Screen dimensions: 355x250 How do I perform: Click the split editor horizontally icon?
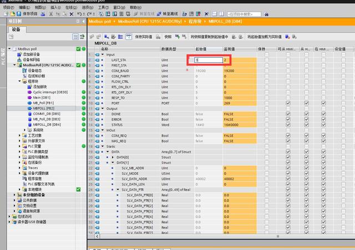215,14
